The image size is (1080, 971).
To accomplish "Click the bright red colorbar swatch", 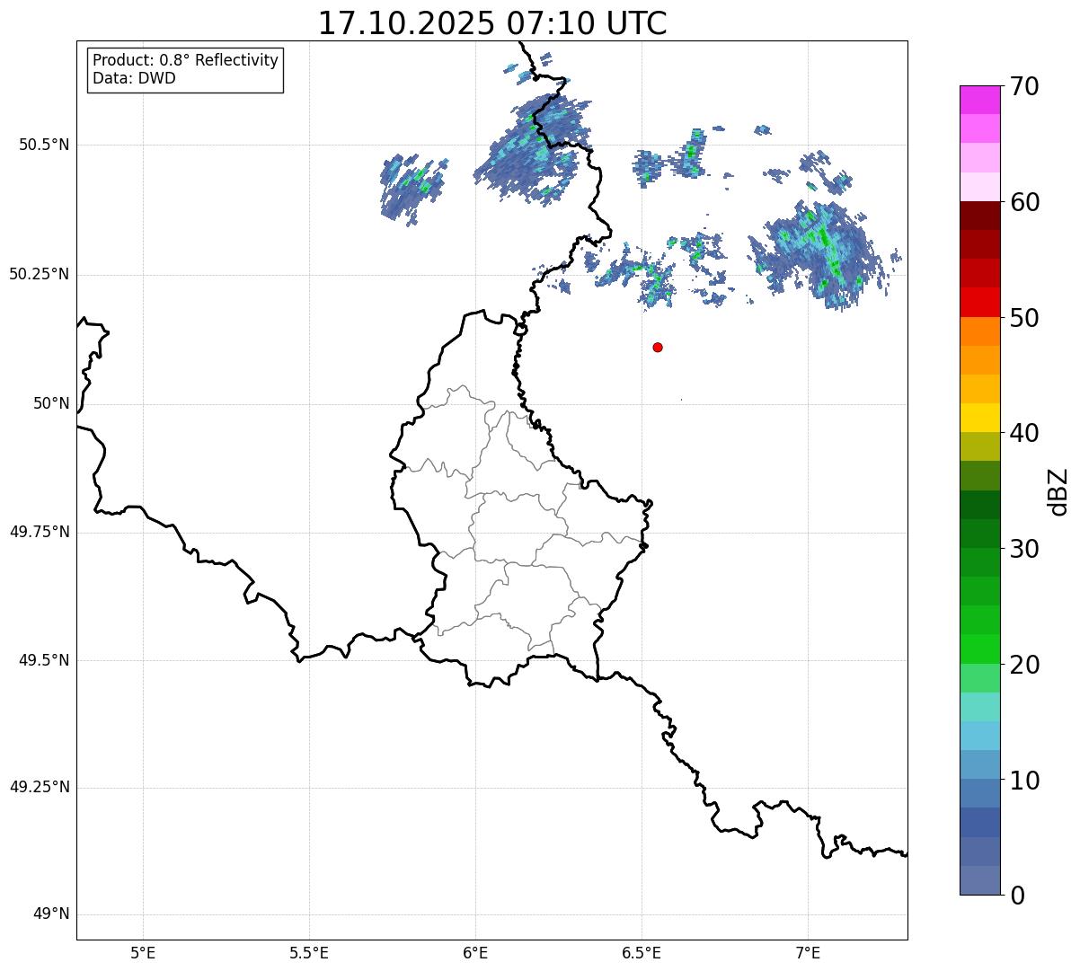I will [x=980, y=302].
